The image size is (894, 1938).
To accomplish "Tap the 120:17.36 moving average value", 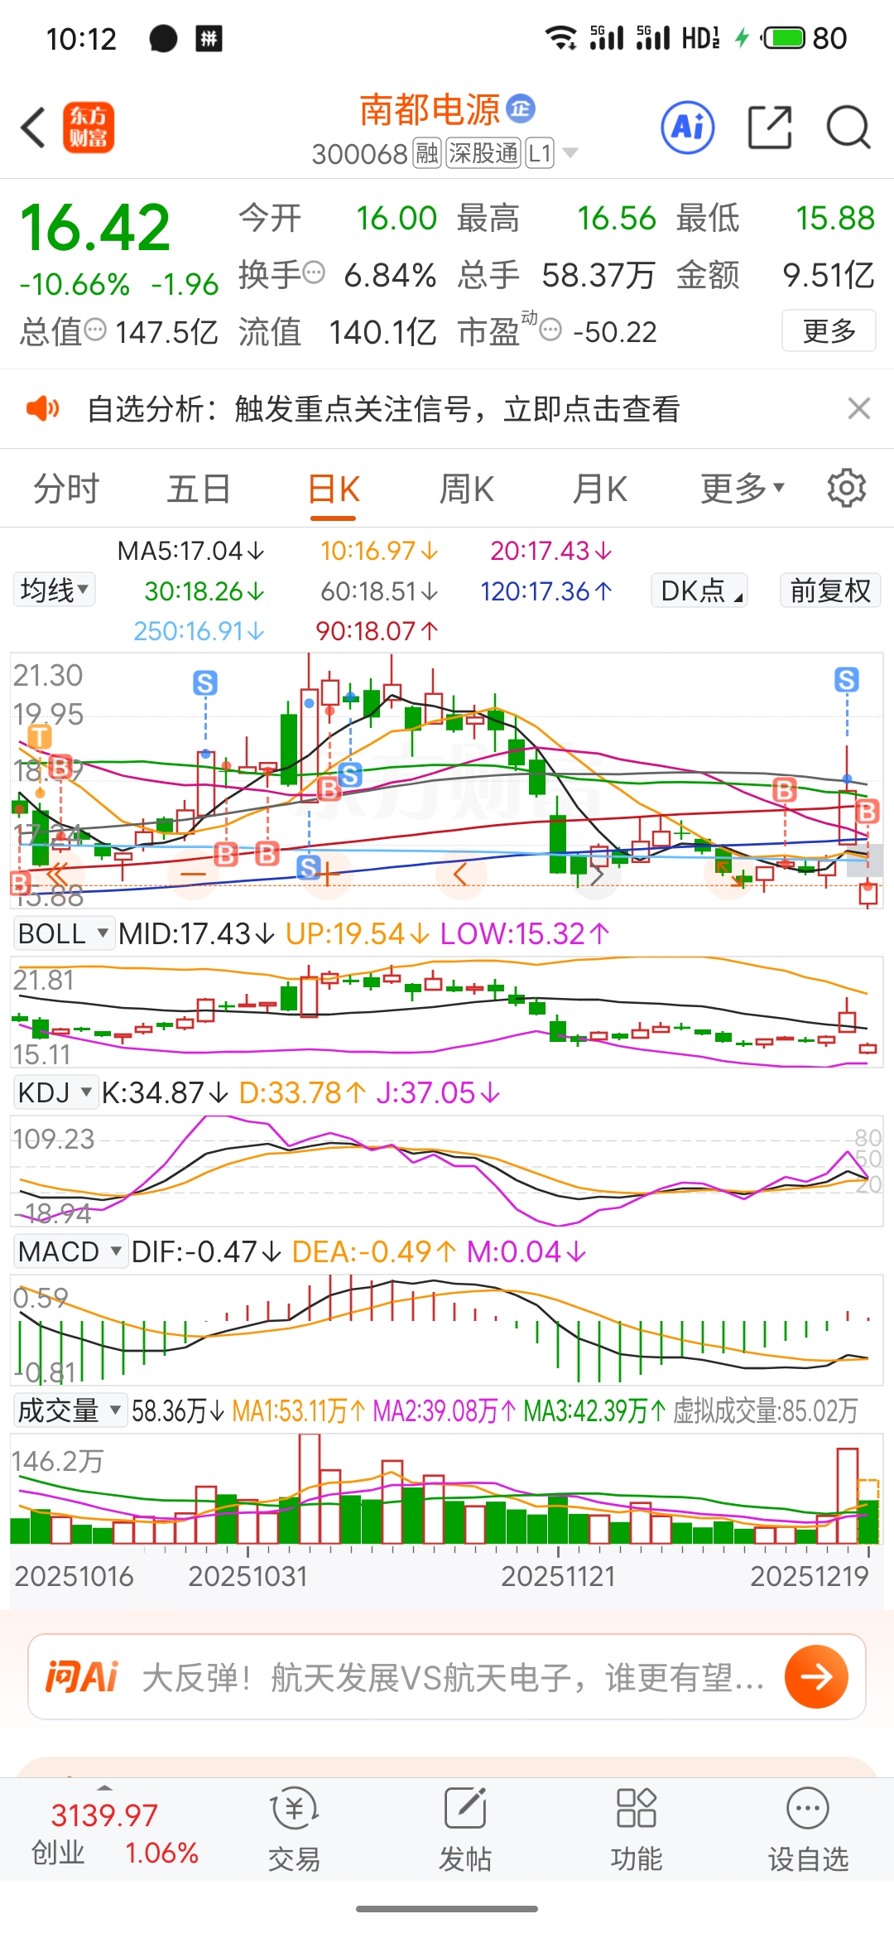I will click(x=546, y=591).
